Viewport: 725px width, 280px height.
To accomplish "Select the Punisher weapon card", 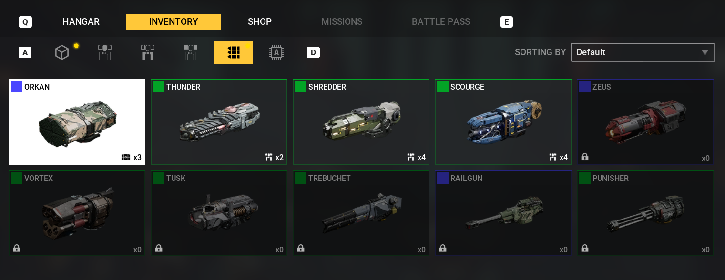I will (645, 213).
